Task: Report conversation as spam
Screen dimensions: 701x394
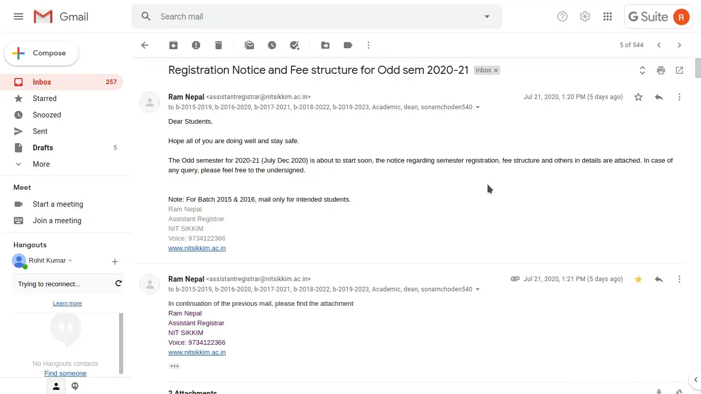Action: coord(196,45)
